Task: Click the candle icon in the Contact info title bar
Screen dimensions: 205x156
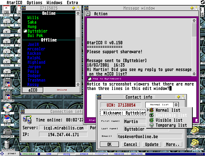Action: point(183,97)
